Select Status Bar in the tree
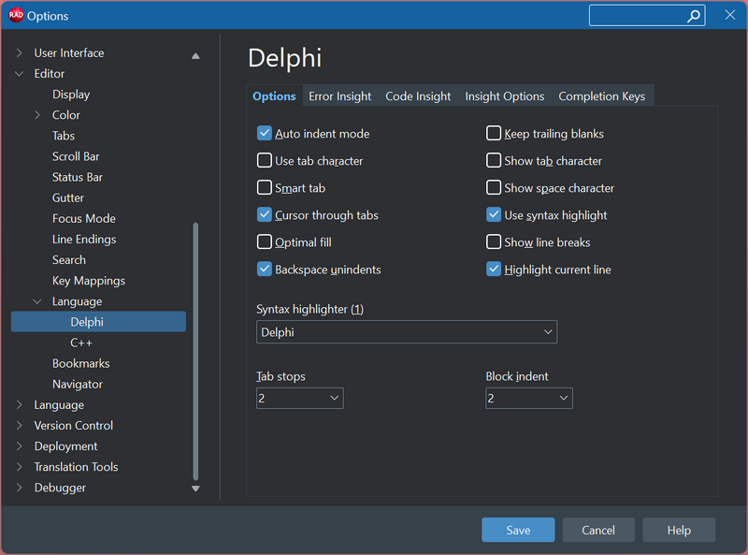This screenshot has width=748, height=555. pyautogui.click(x=78, y=177)
